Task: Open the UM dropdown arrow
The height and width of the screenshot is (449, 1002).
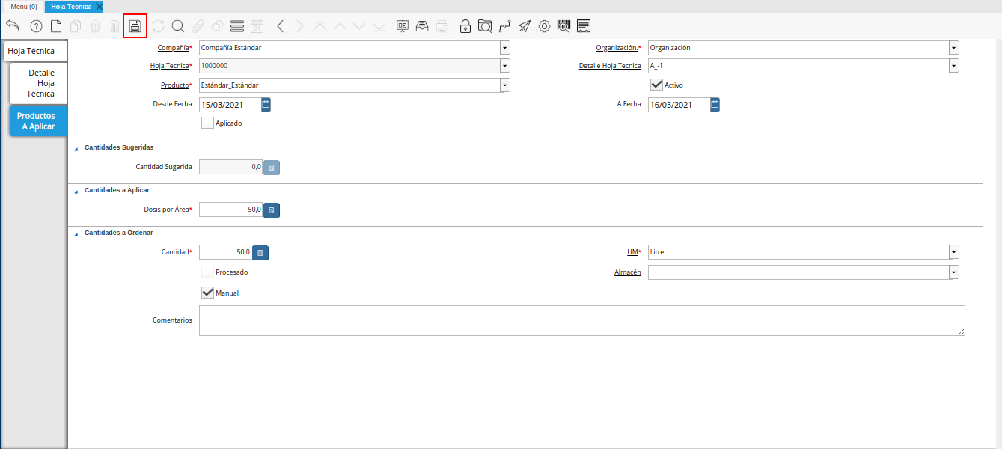Action: coord(954,251)
